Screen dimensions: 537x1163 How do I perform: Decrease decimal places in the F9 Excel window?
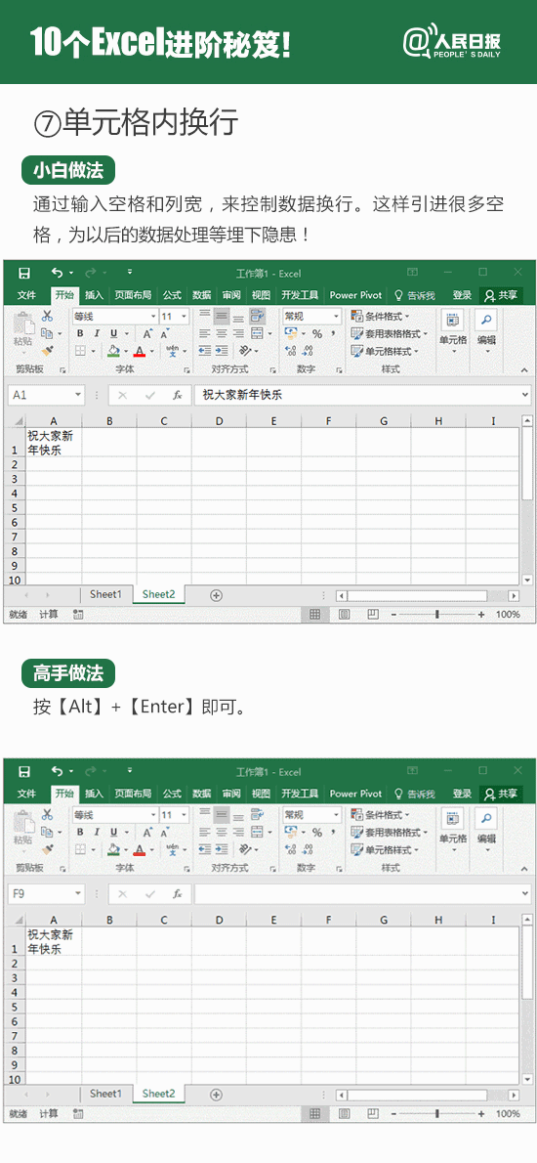309,849
